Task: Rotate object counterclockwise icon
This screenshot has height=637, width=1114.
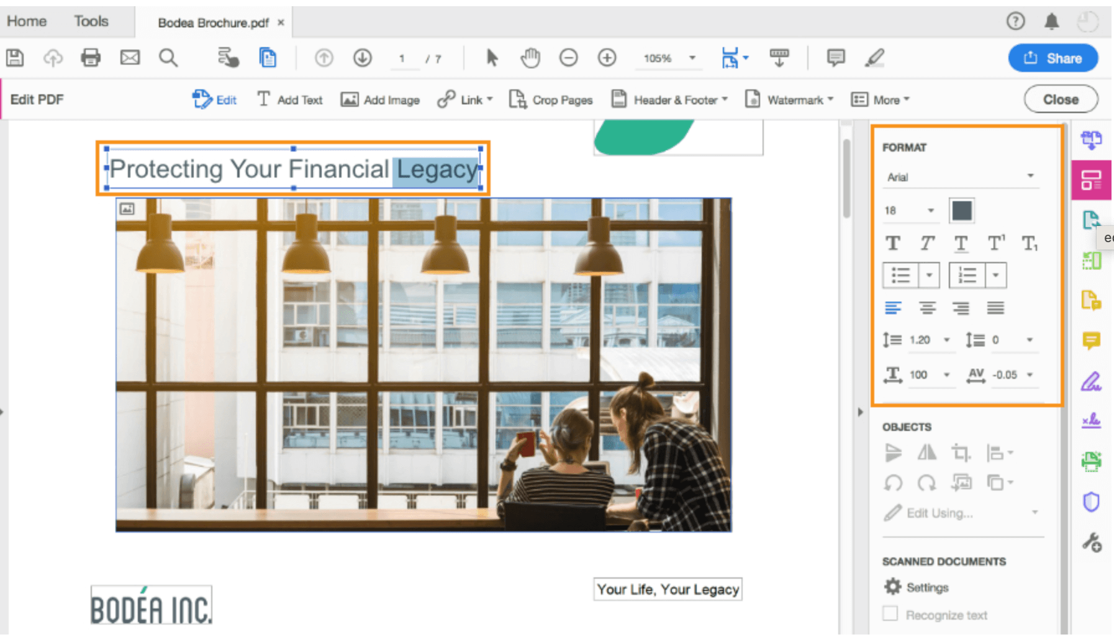Action: coord(893,483)
